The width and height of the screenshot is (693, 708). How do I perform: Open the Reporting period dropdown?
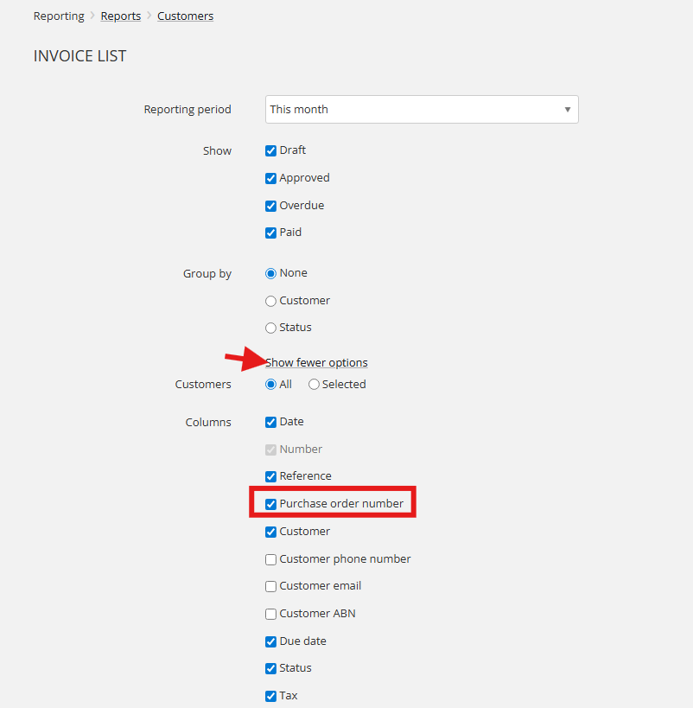(x=422, y=109)
